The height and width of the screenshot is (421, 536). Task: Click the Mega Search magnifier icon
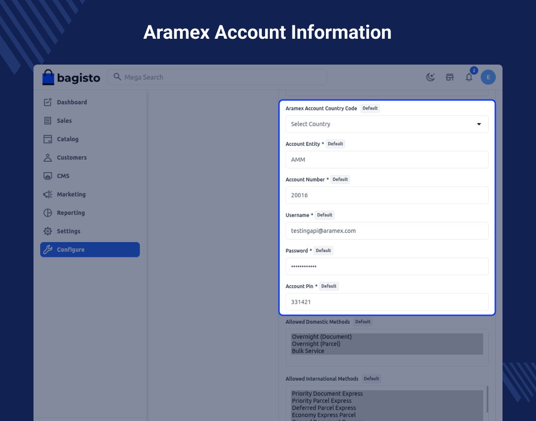tap(117, 77)
